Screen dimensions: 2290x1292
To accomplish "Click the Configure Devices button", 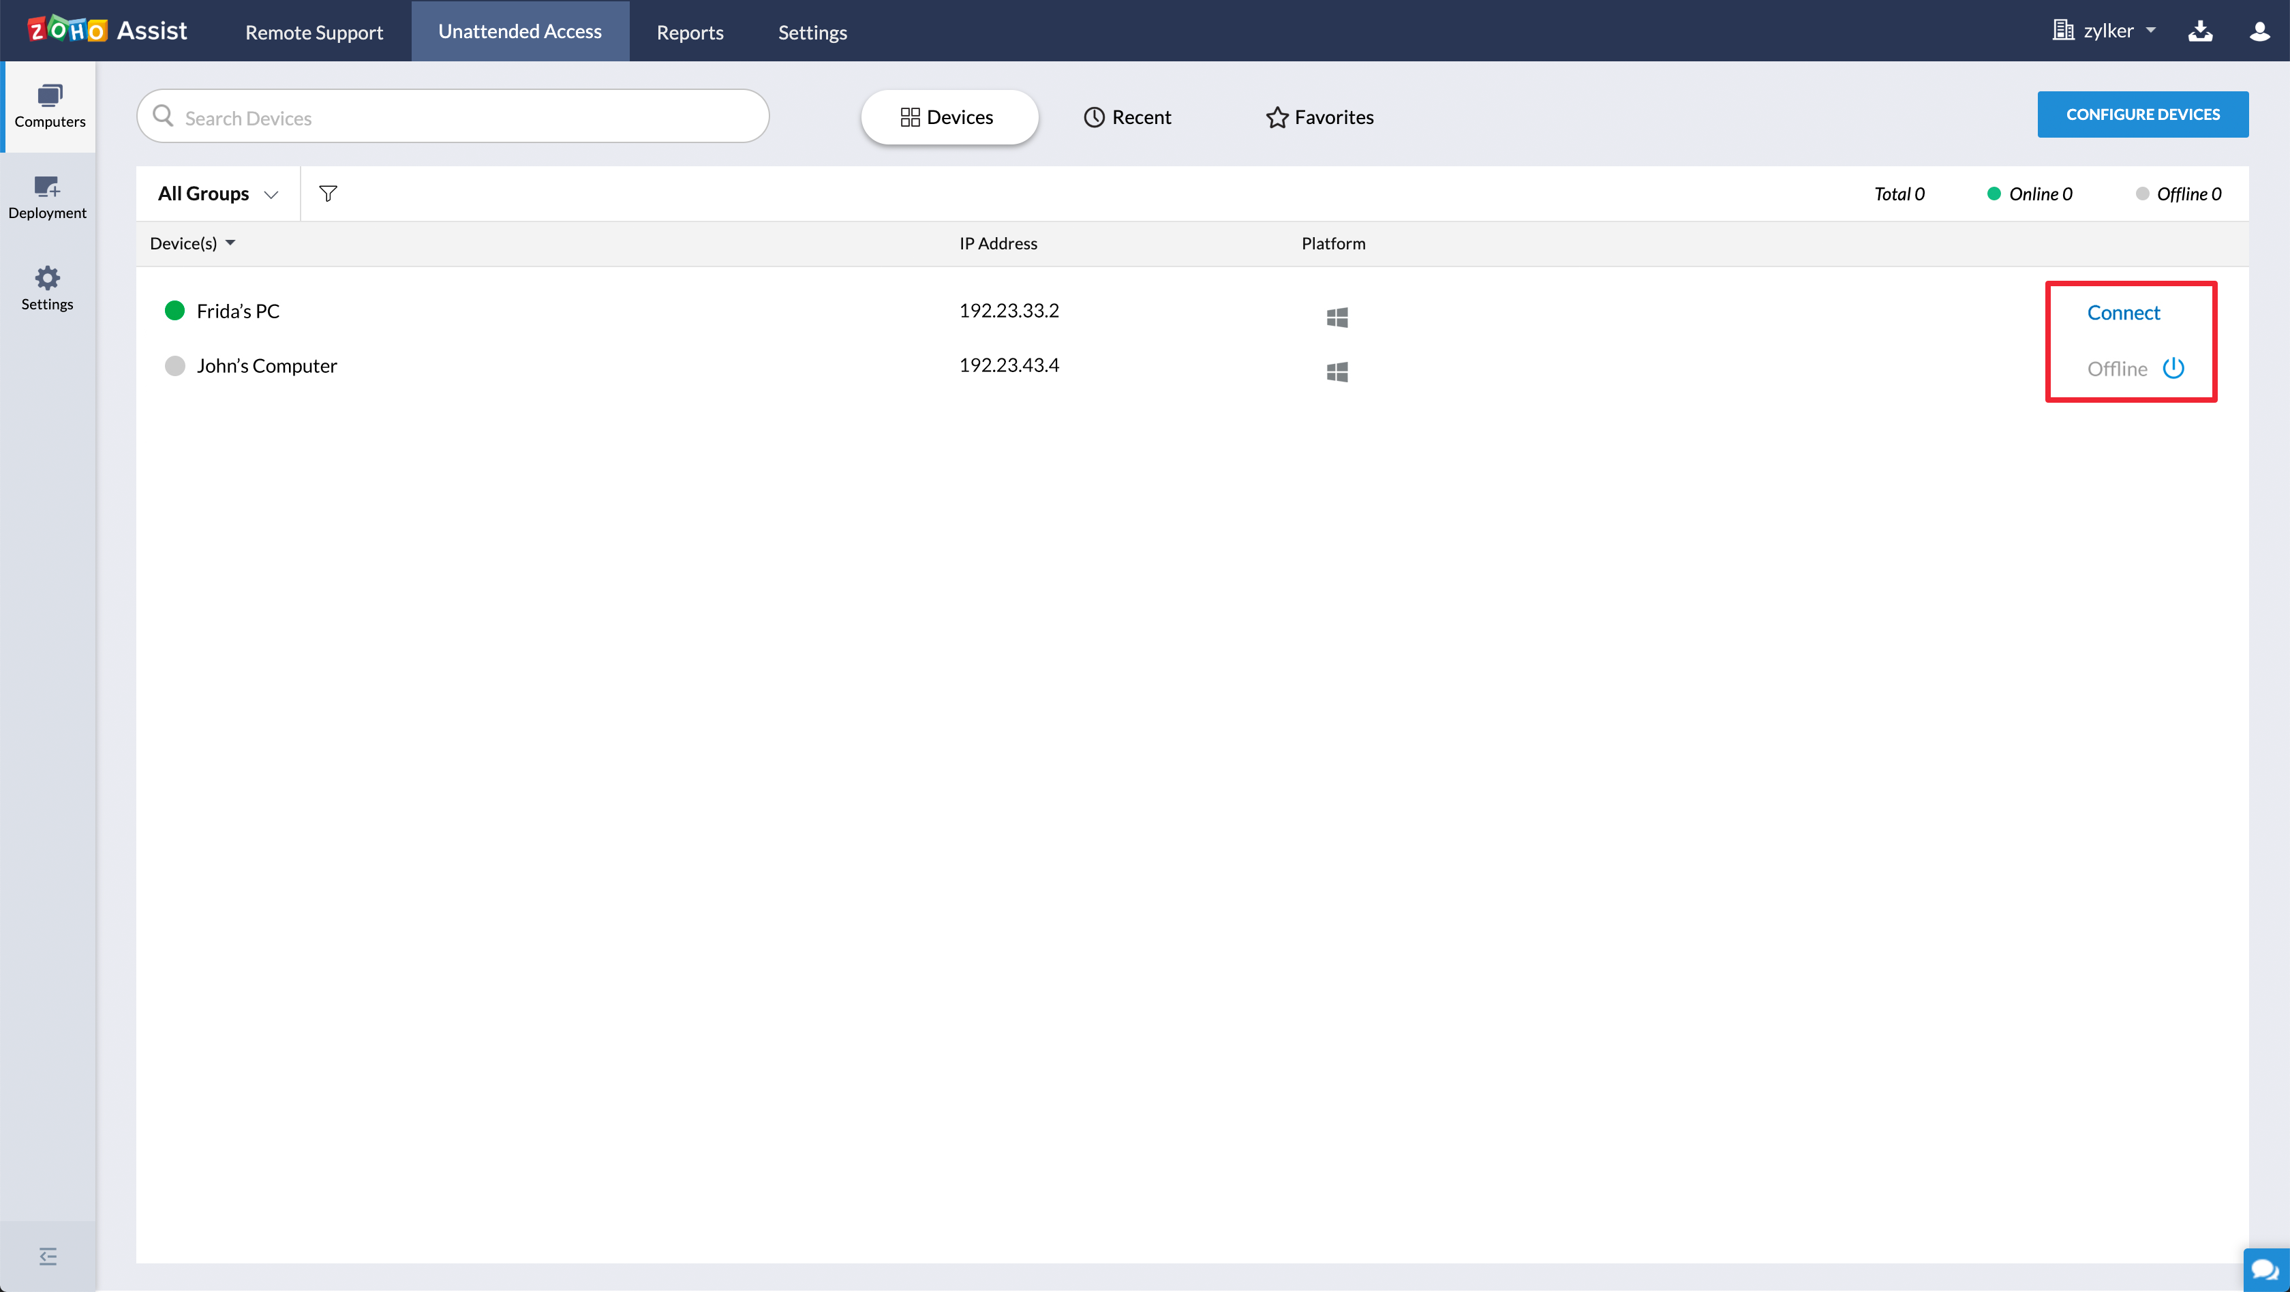I will pyautogui.click(x=2141, y=114).
